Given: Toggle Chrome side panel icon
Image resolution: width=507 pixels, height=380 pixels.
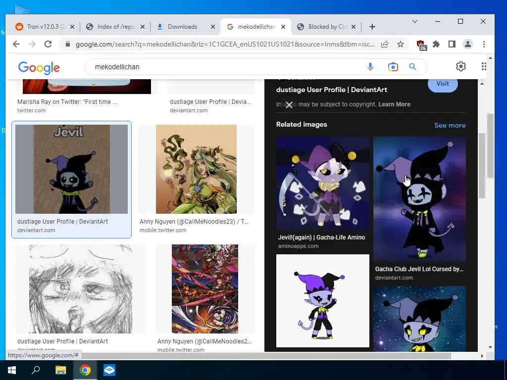Looking at the screenshot, I should (452, 44).
